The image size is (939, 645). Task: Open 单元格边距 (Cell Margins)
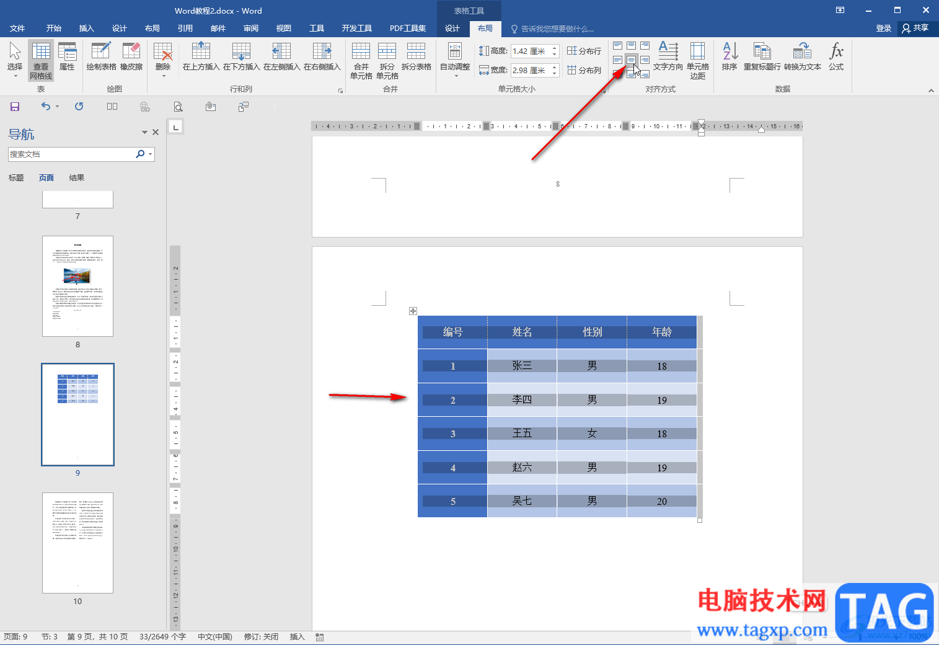click(698, 61)
